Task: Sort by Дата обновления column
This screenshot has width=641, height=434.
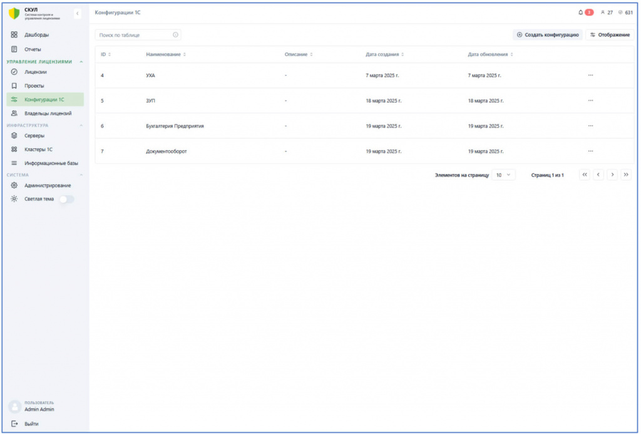Action: (x=491, y=54)
